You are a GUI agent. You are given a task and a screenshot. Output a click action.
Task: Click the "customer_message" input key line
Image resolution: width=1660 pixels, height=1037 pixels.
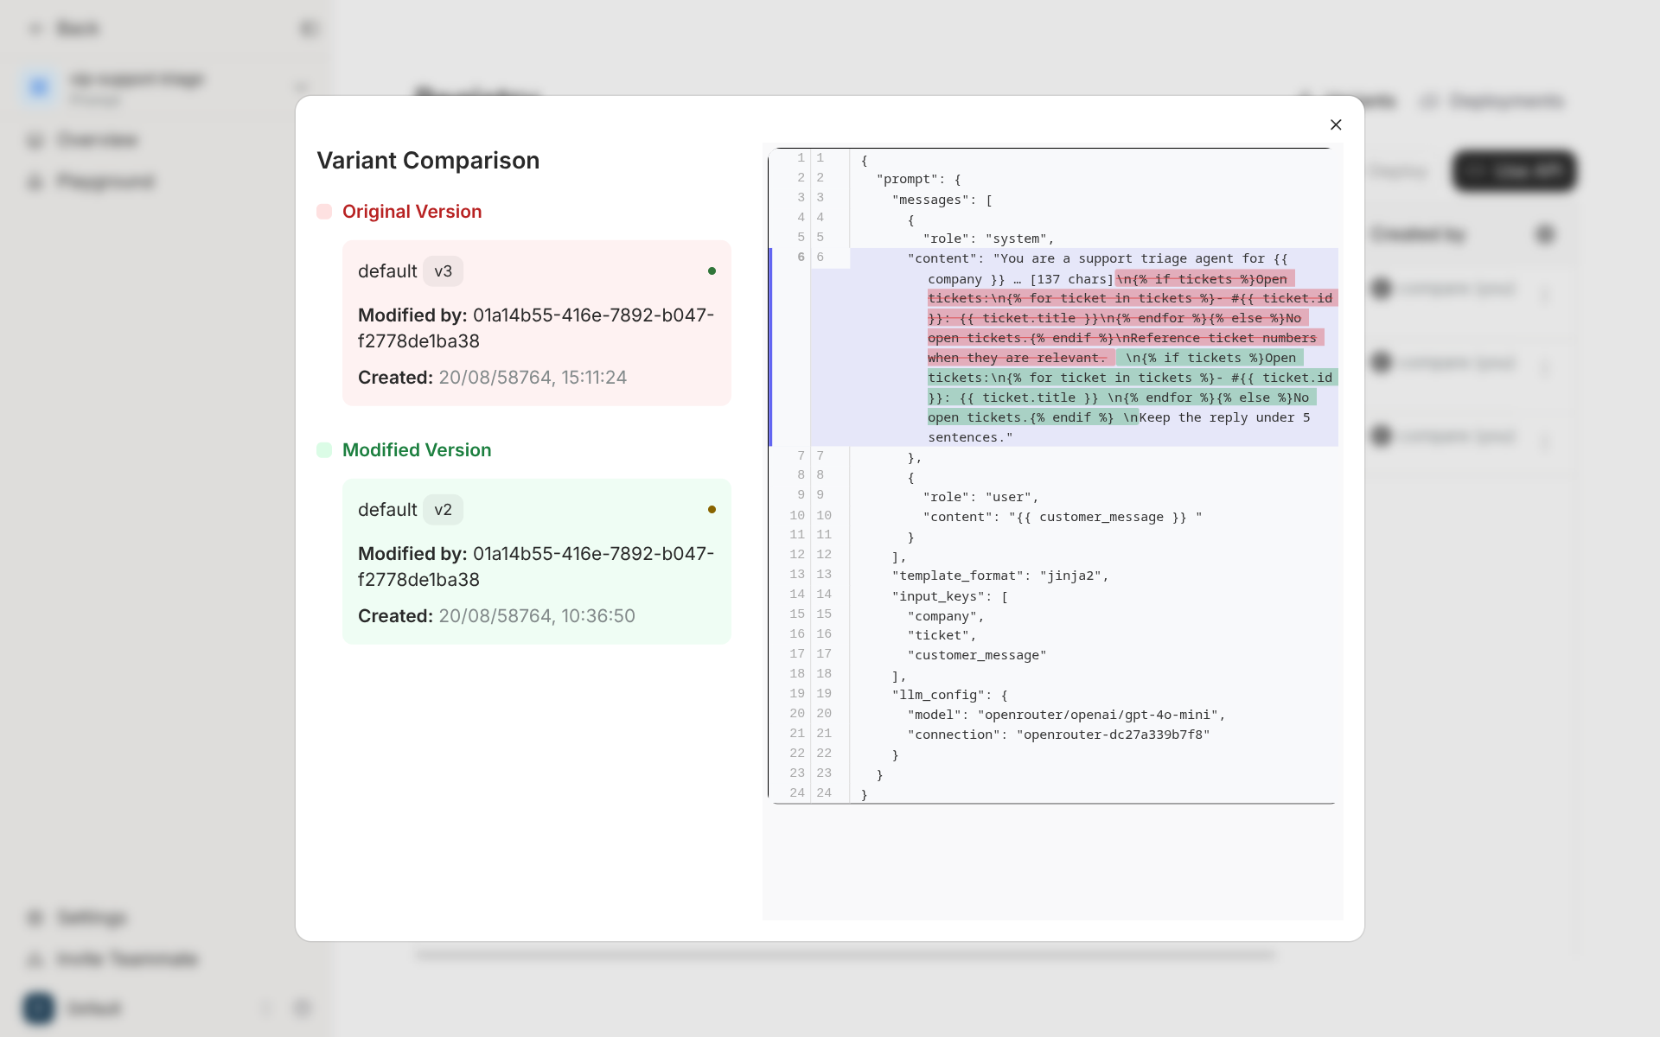coord(977,655)
